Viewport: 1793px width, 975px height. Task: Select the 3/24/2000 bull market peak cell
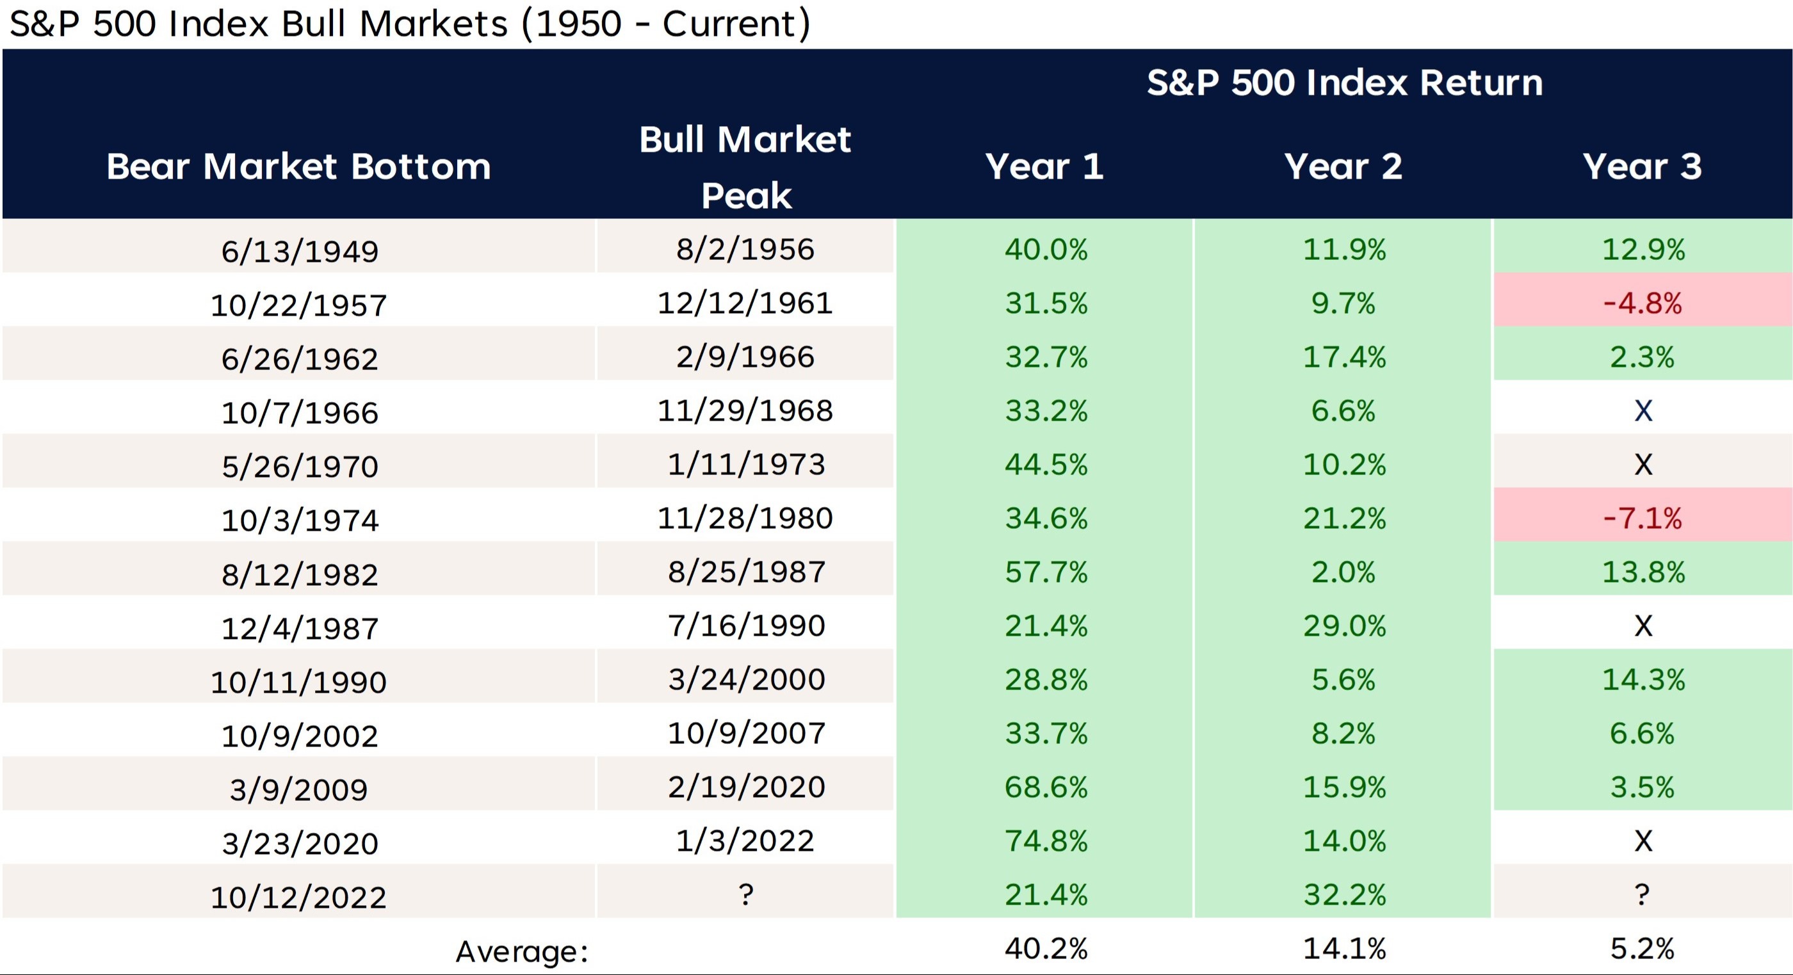746,680
